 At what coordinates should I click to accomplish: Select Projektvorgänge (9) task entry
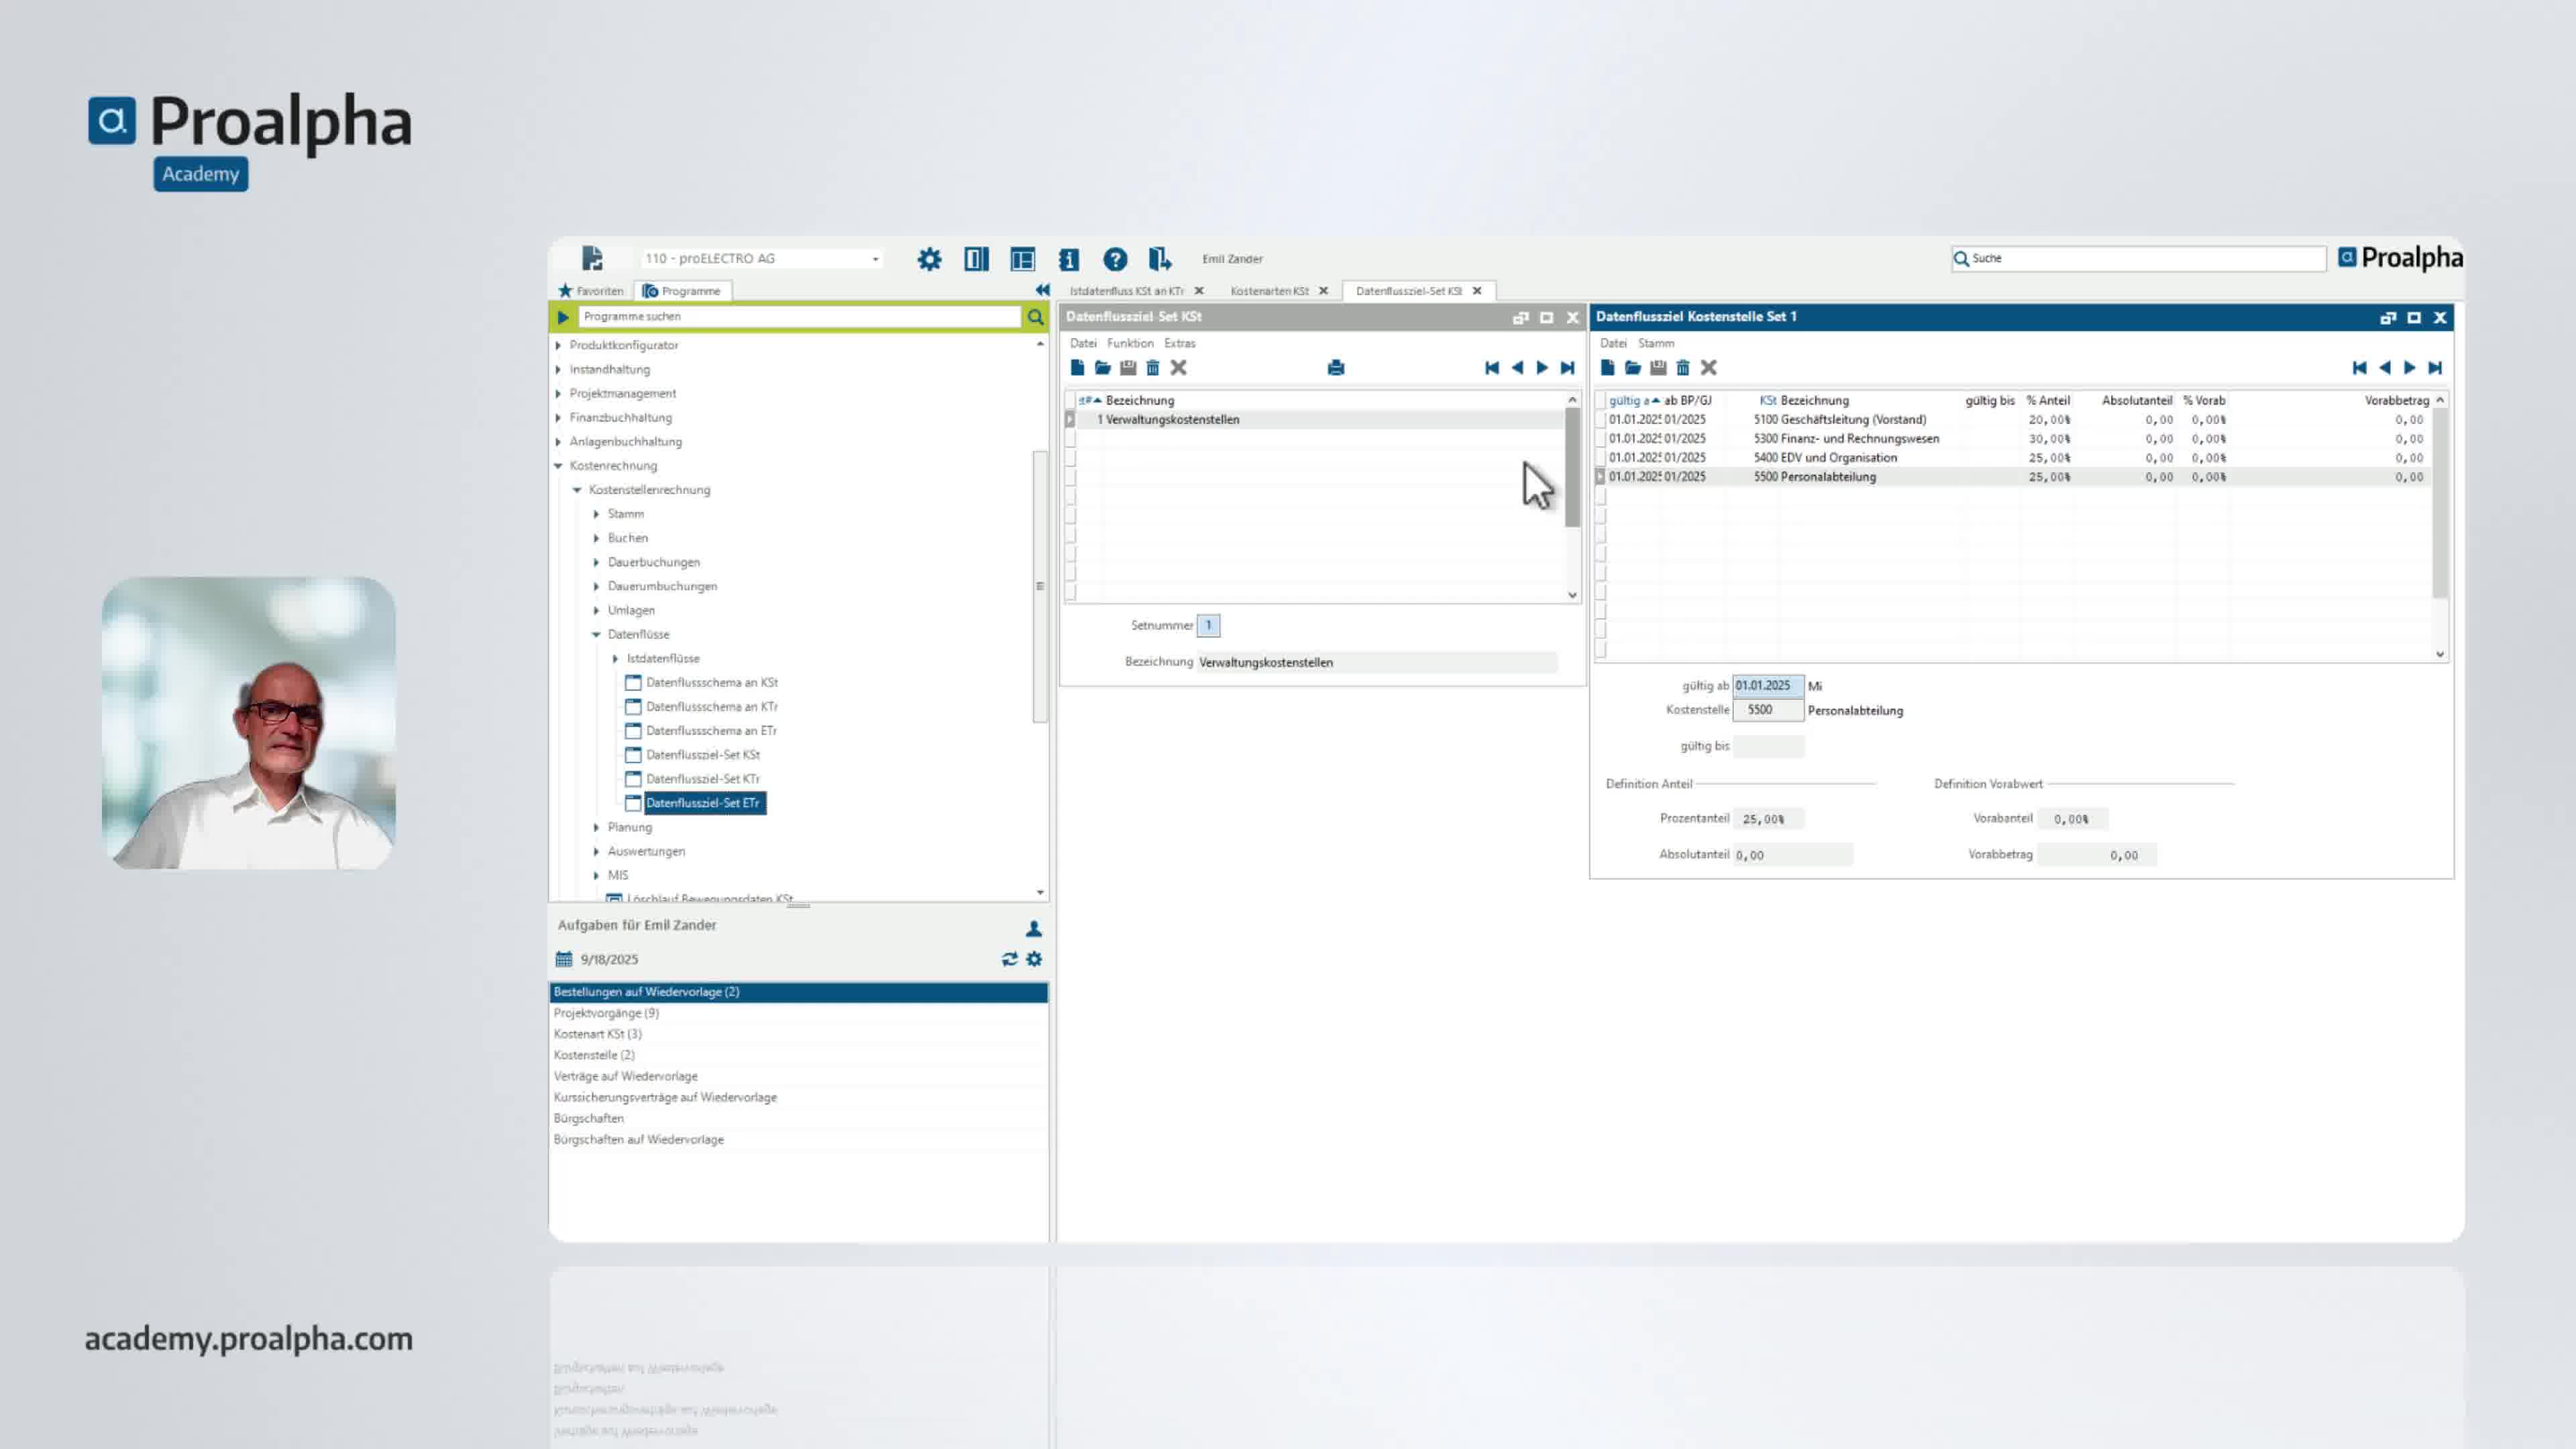point(606,1013)
